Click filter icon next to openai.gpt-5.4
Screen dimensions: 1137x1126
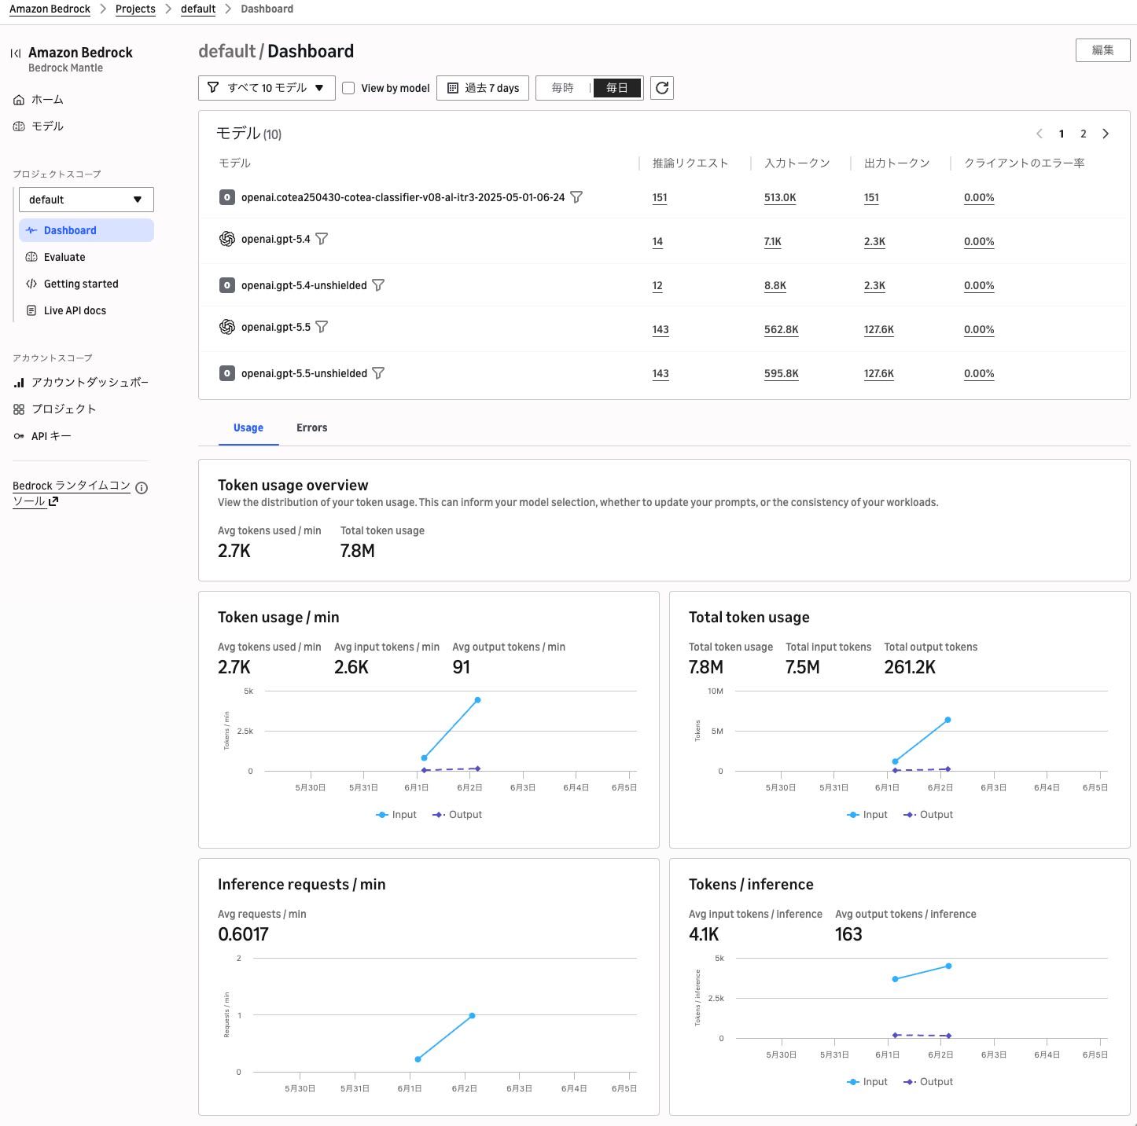[322, 239]
